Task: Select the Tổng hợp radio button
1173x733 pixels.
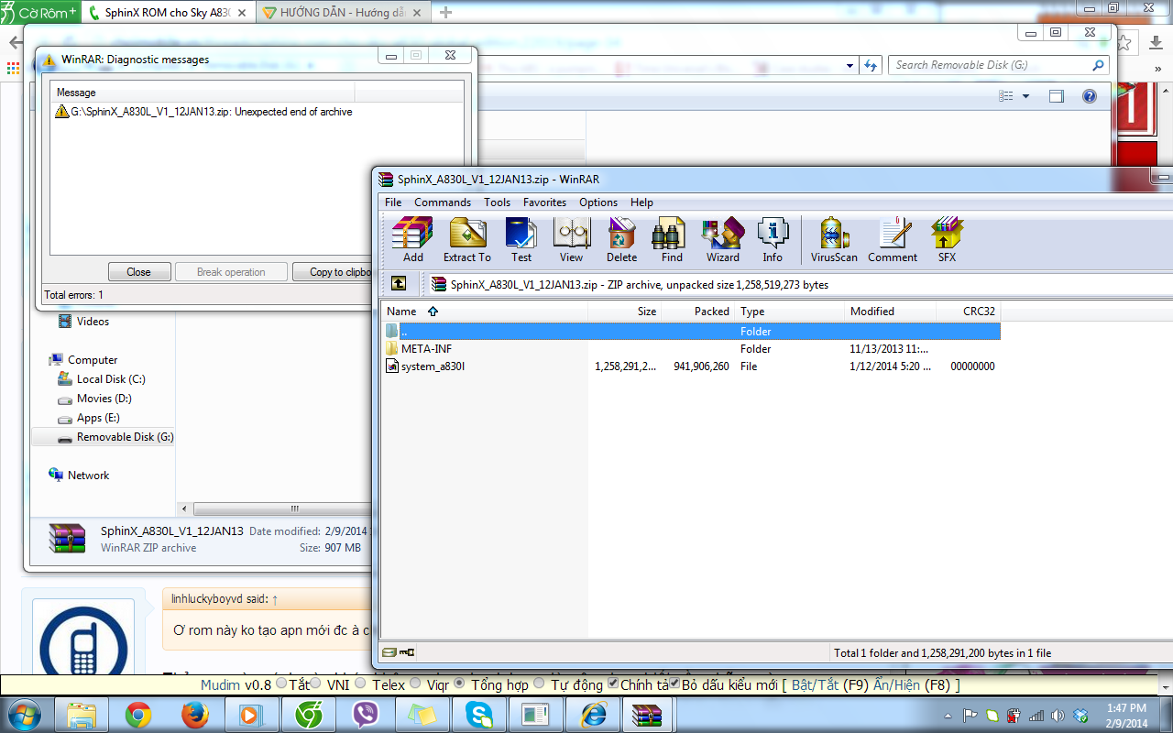Action: pyautogui.click(x=460, y=684)
